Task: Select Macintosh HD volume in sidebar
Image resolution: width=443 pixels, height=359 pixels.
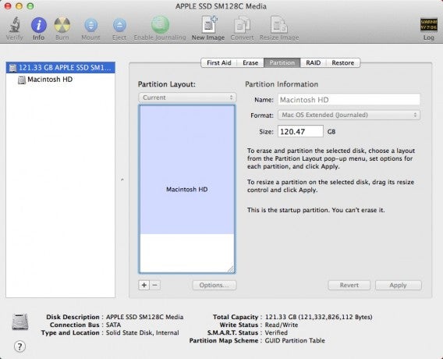Action: point(61,80)
